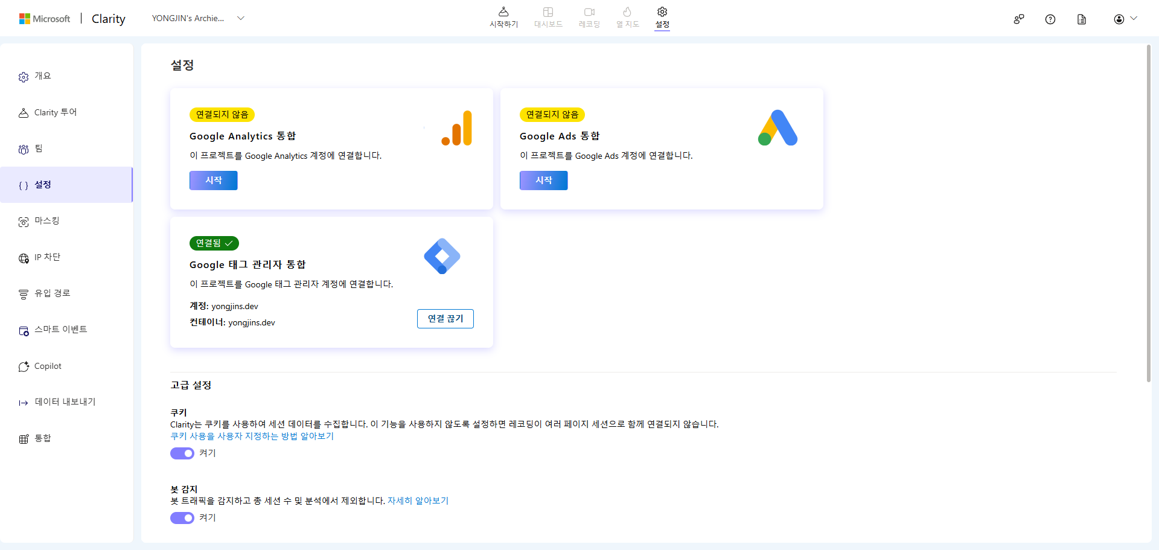Click the export arrow icon in sidebar
This screenshot has height=550, width=1159.
pyautogui.click(x=24, y=403)
